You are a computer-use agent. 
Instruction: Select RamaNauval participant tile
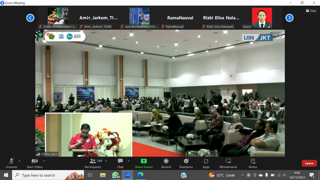point(180,18)
